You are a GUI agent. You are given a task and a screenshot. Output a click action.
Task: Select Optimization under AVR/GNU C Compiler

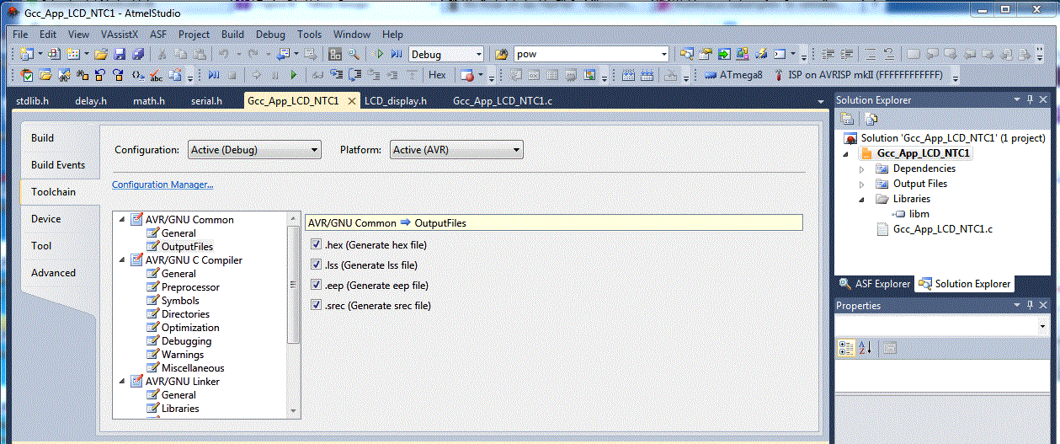coord(190,328)
